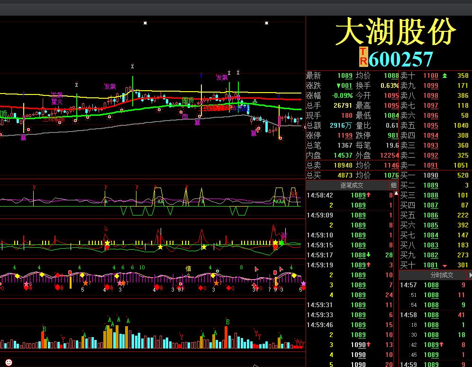
Task: Click the 卖七 ask price 1097
Action: pyautogui.click(x=431, y=105)
